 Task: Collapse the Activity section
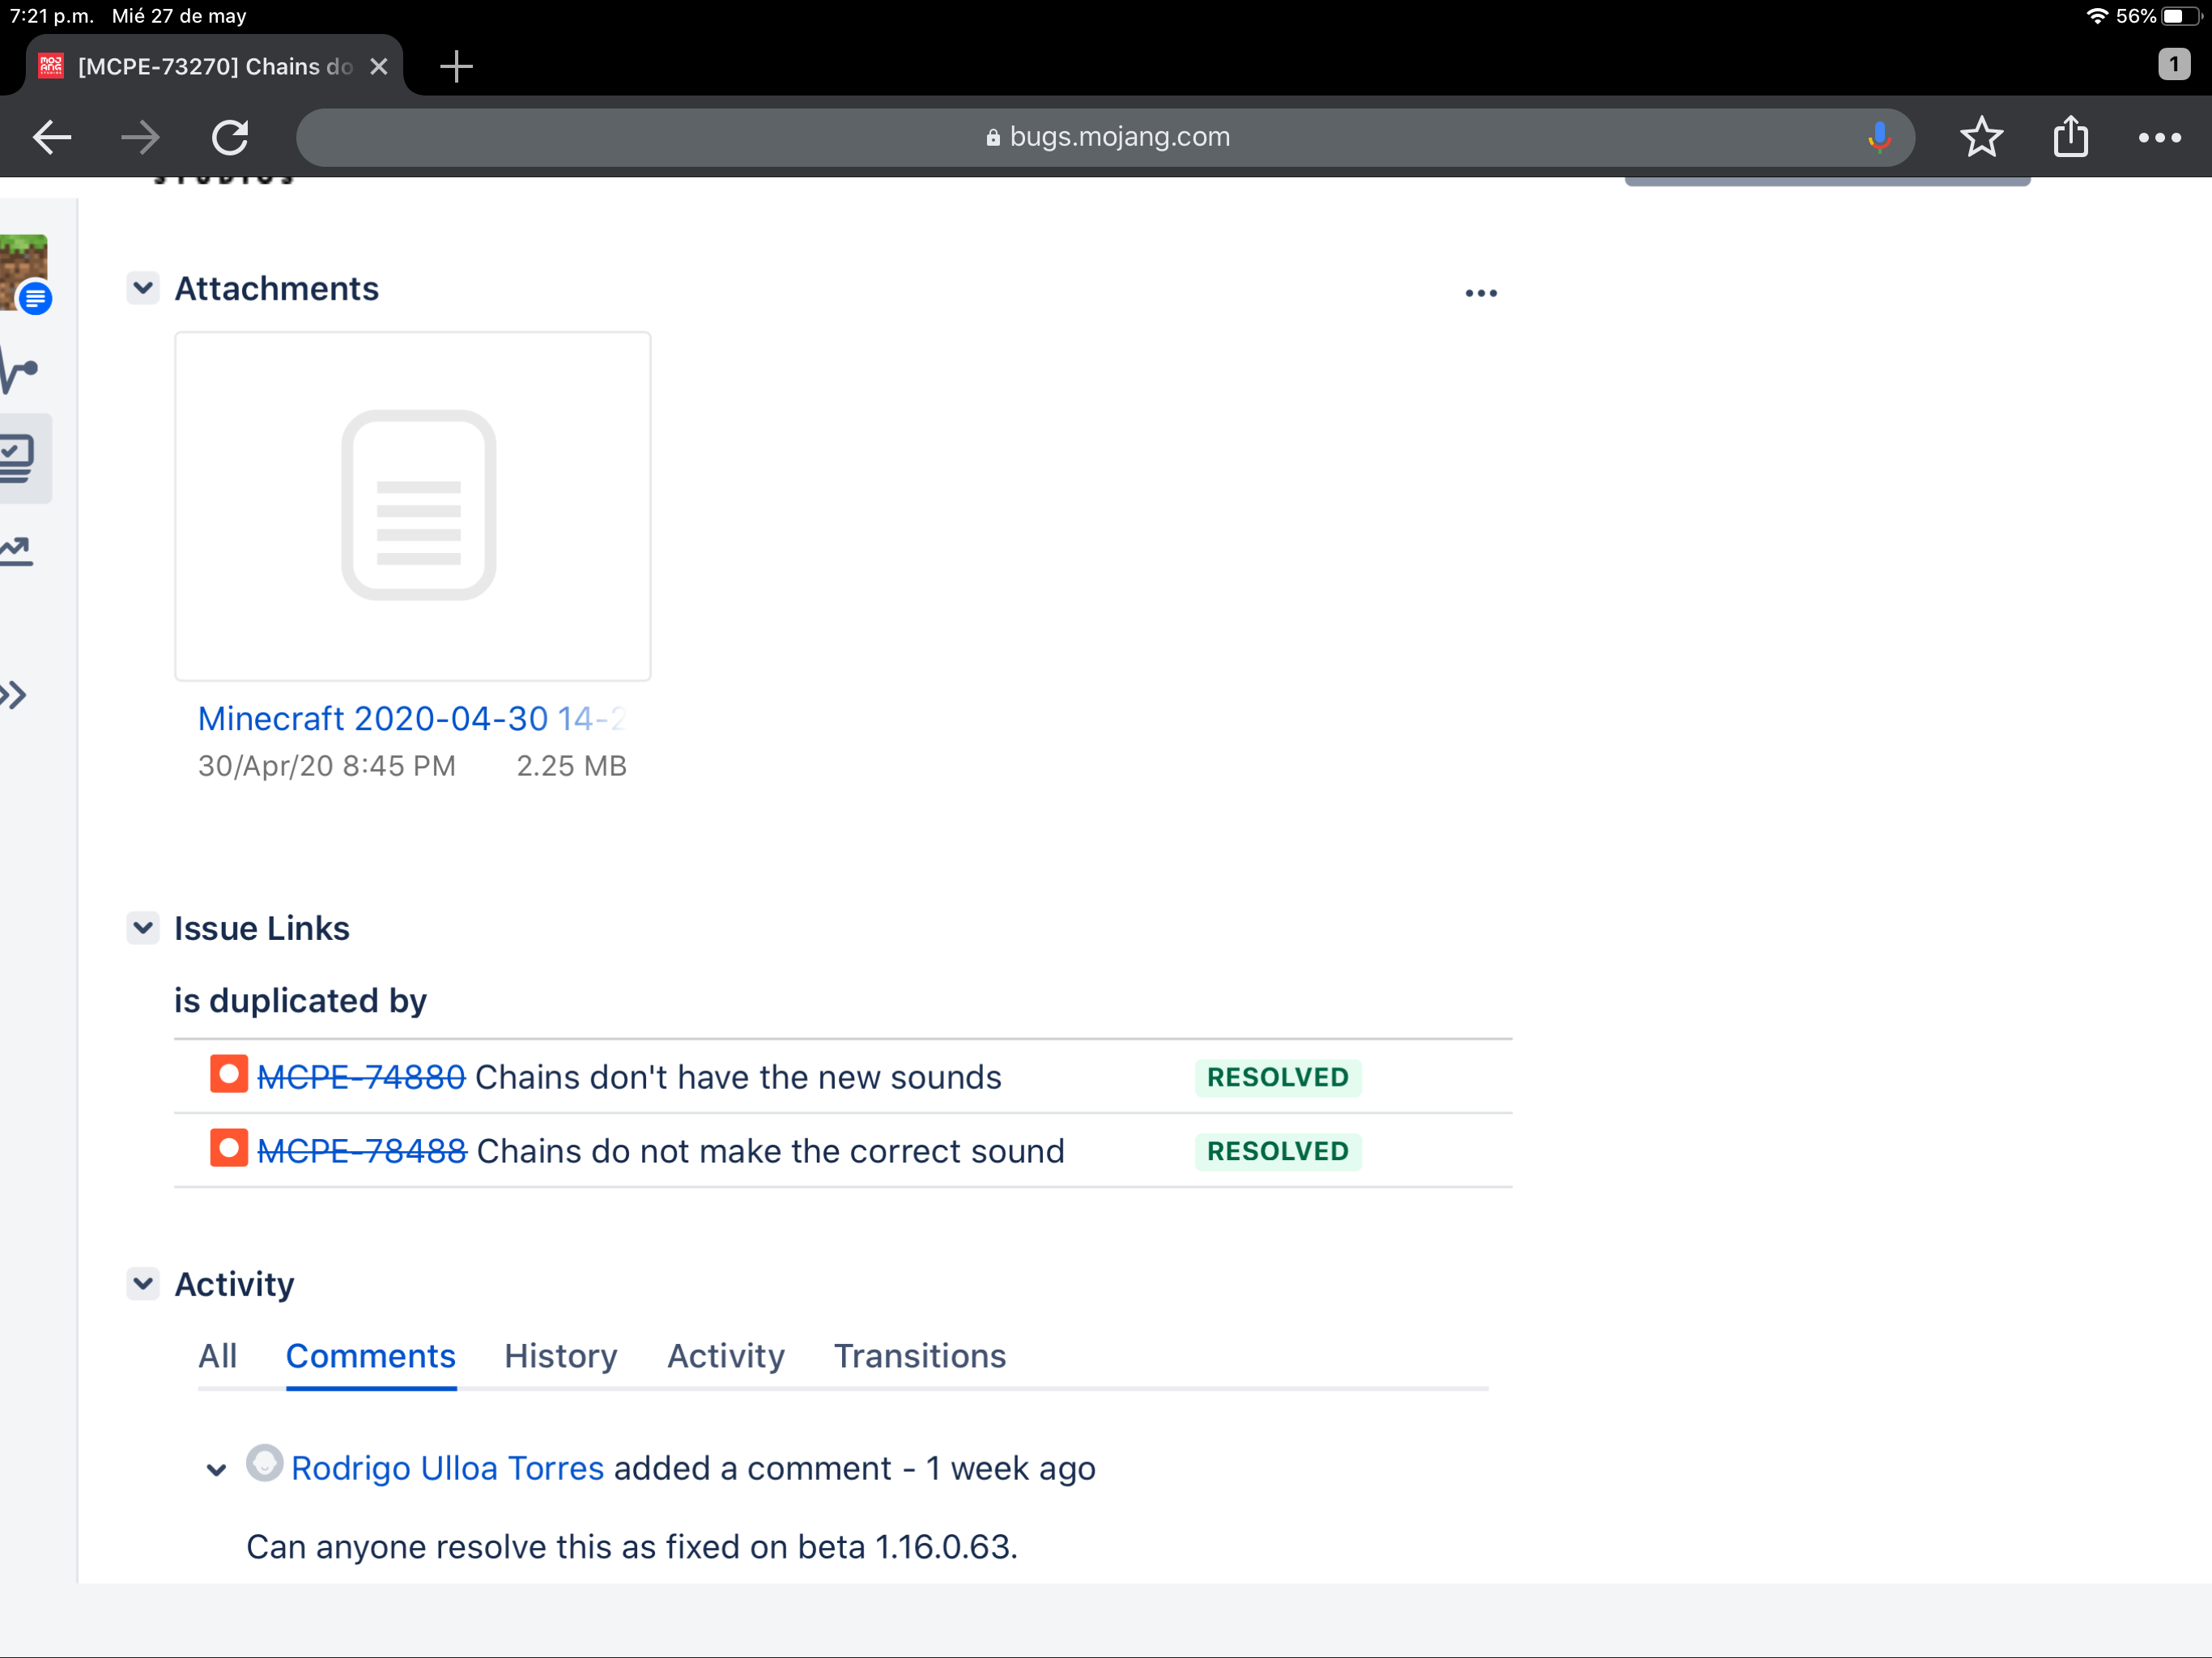[143, 1283]
